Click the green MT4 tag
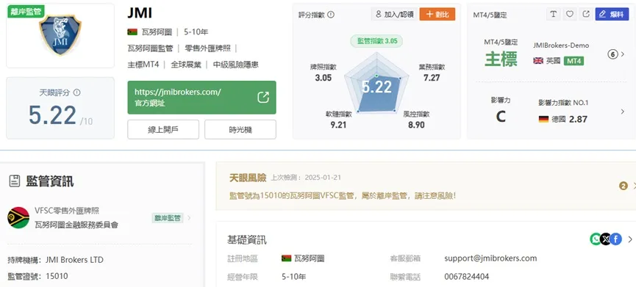 (574, 61)
